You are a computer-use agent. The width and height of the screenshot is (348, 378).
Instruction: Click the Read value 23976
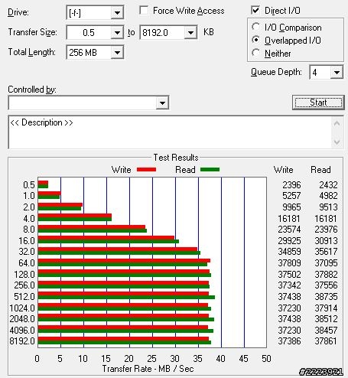326,229
